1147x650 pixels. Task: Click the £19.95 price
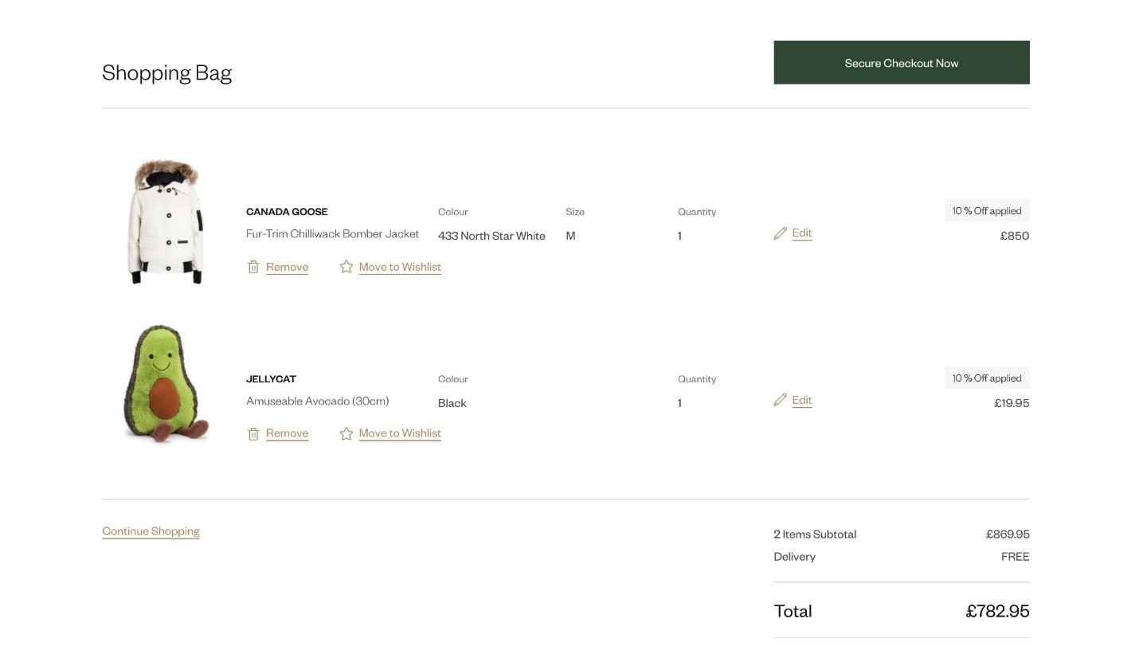click(x=1012, y=403)
